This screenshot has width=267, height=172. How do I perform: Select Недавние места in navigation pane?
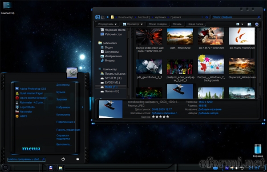pyautogui.click(x=113, y=30)
